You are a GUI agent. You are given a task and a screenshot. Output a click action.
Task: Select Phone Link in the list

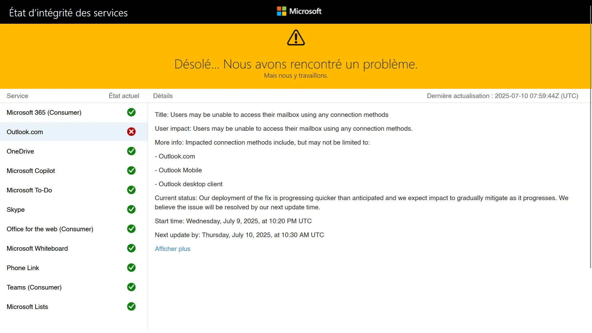click(74, 268)
